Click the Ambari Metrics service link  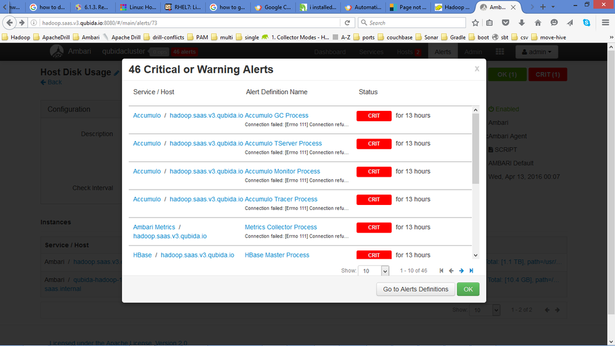(x=154, y=227)
